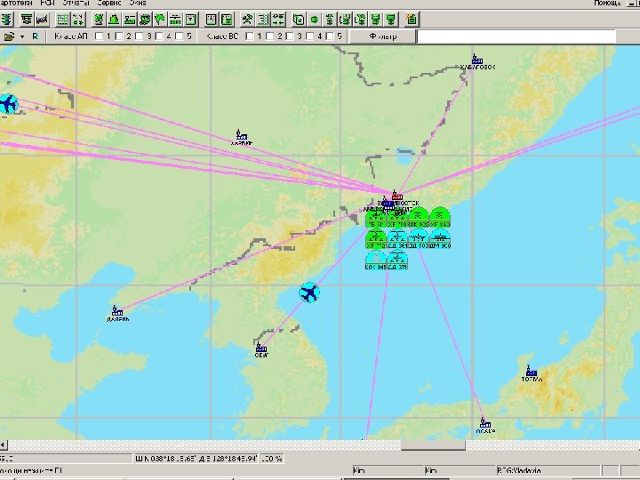Click the horizontal scrollbar thumb below the map

(433, 445)
